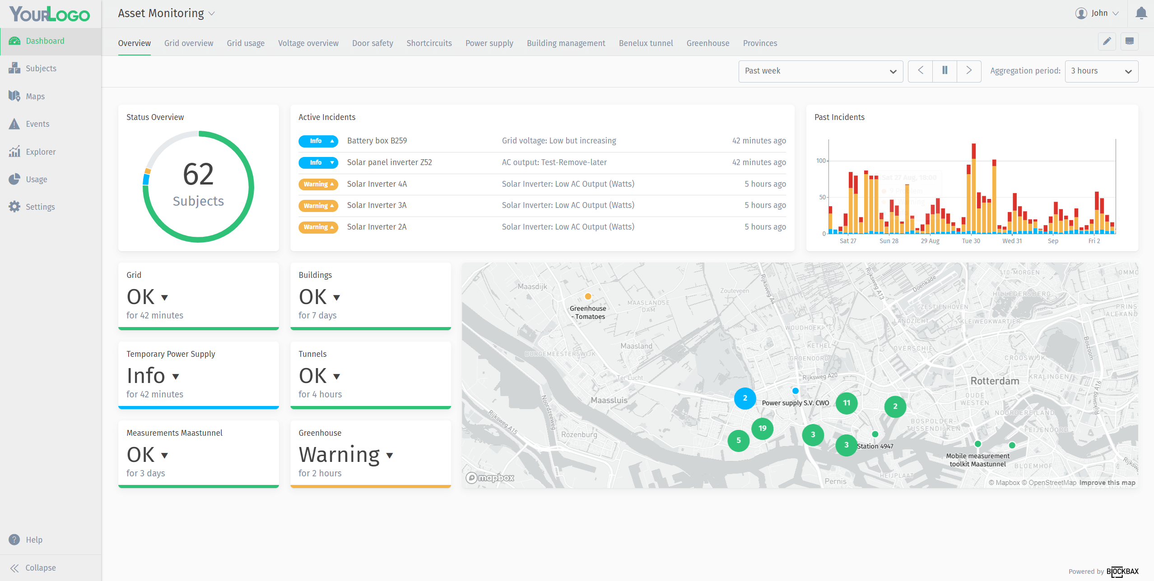Viewport: 1154px width, 581px height.
Task: Click the tall Tue 30 incident bar
Action: tap(973, 189)
